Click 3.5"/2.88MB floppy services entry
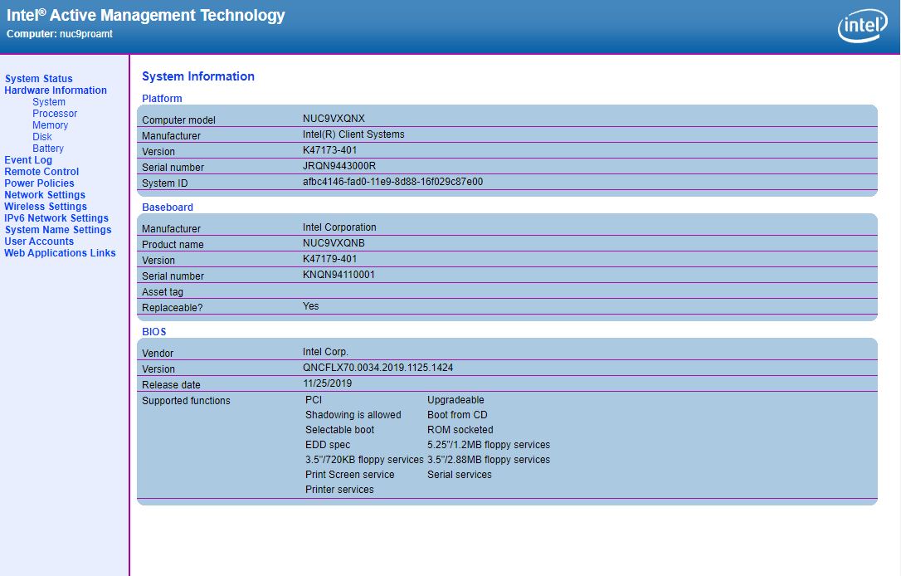Image resolution: width=901 pixels, height=576 pixels. click(x=489, y=459)
